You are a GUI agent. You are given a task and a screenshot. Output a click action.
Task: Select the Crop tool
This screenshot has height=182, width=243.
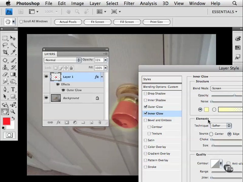[5, 52]
